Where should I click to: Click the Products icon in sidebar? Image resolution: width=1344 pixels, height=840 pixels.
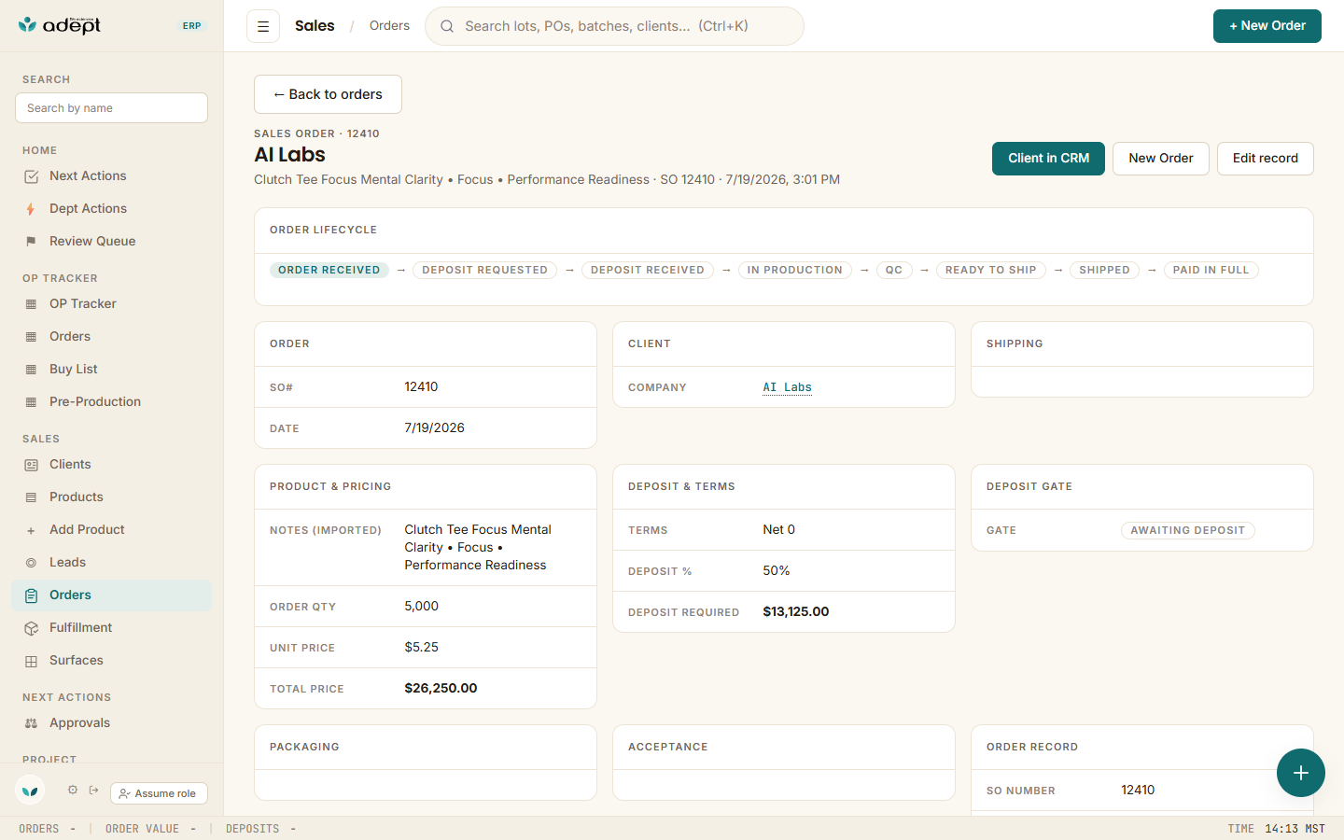pyautogui.click(x=31, y=497)
